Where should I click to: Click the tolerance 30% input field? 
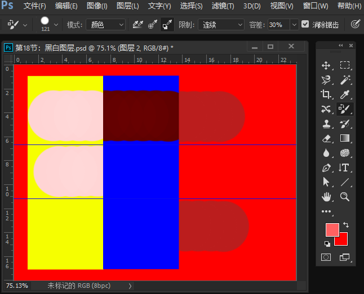(x=279, y=25)
